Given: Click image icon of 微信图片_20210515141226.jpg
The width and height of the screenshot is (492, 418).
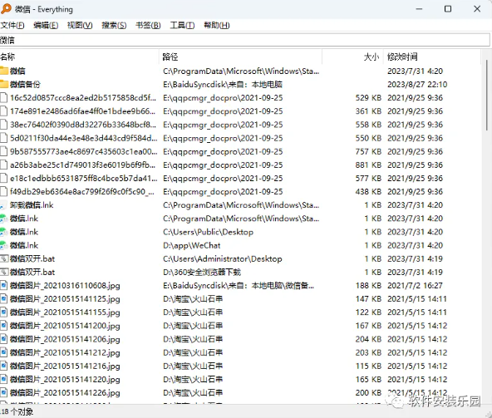Looking at the screenshot, I should (x=4, y=393).
